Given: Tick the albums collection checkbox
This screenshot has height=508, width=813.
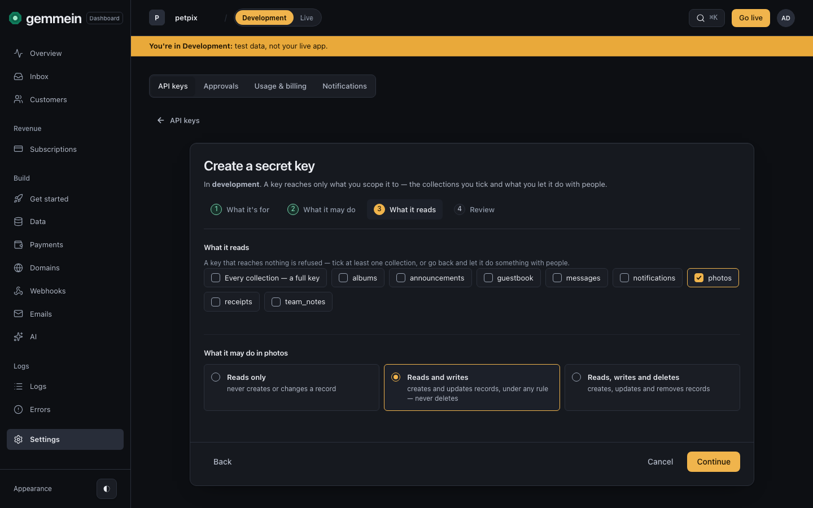Looking at the screenshot, I should coord(343,278).
